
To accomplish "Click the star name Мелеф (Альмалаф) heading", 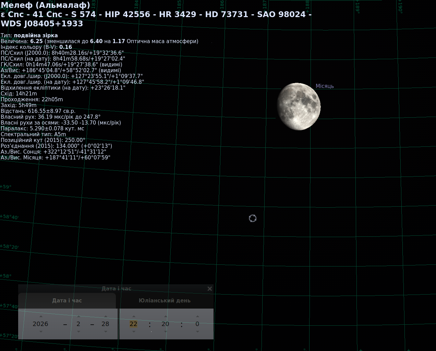I will tap(46, 5).
